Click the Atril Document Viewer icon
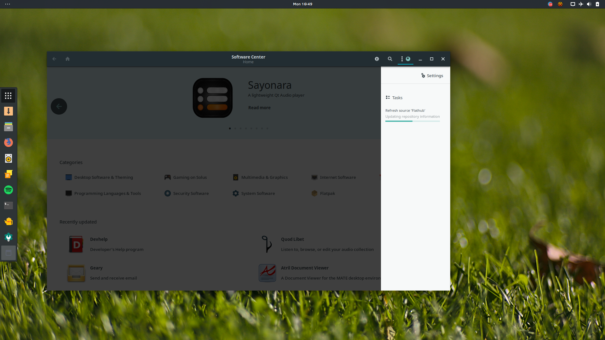The height and width of the screenshot is (340, 605). coord(267,273)
